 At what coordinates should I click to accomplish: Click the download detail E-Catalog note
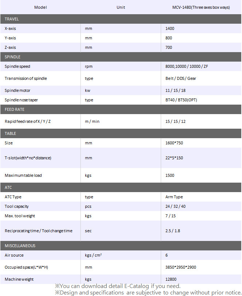click(118, 286)
